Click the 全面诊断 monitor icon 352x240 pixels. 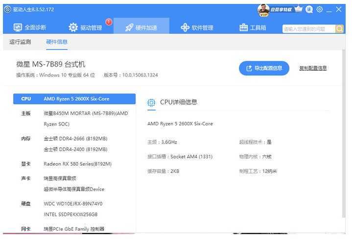[x=18, y=27]
